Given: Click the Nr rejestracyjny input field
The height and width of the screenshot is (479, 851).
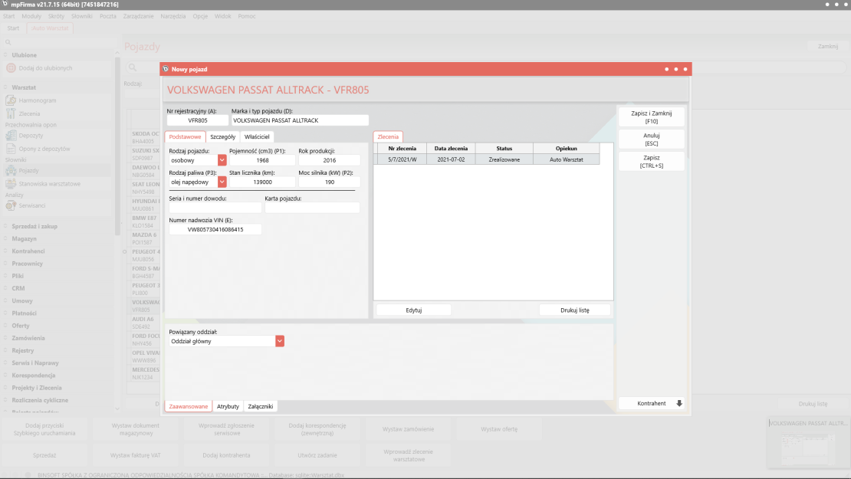Looking at the screenshot, I should pyautogui.click(x=198, y=120).
